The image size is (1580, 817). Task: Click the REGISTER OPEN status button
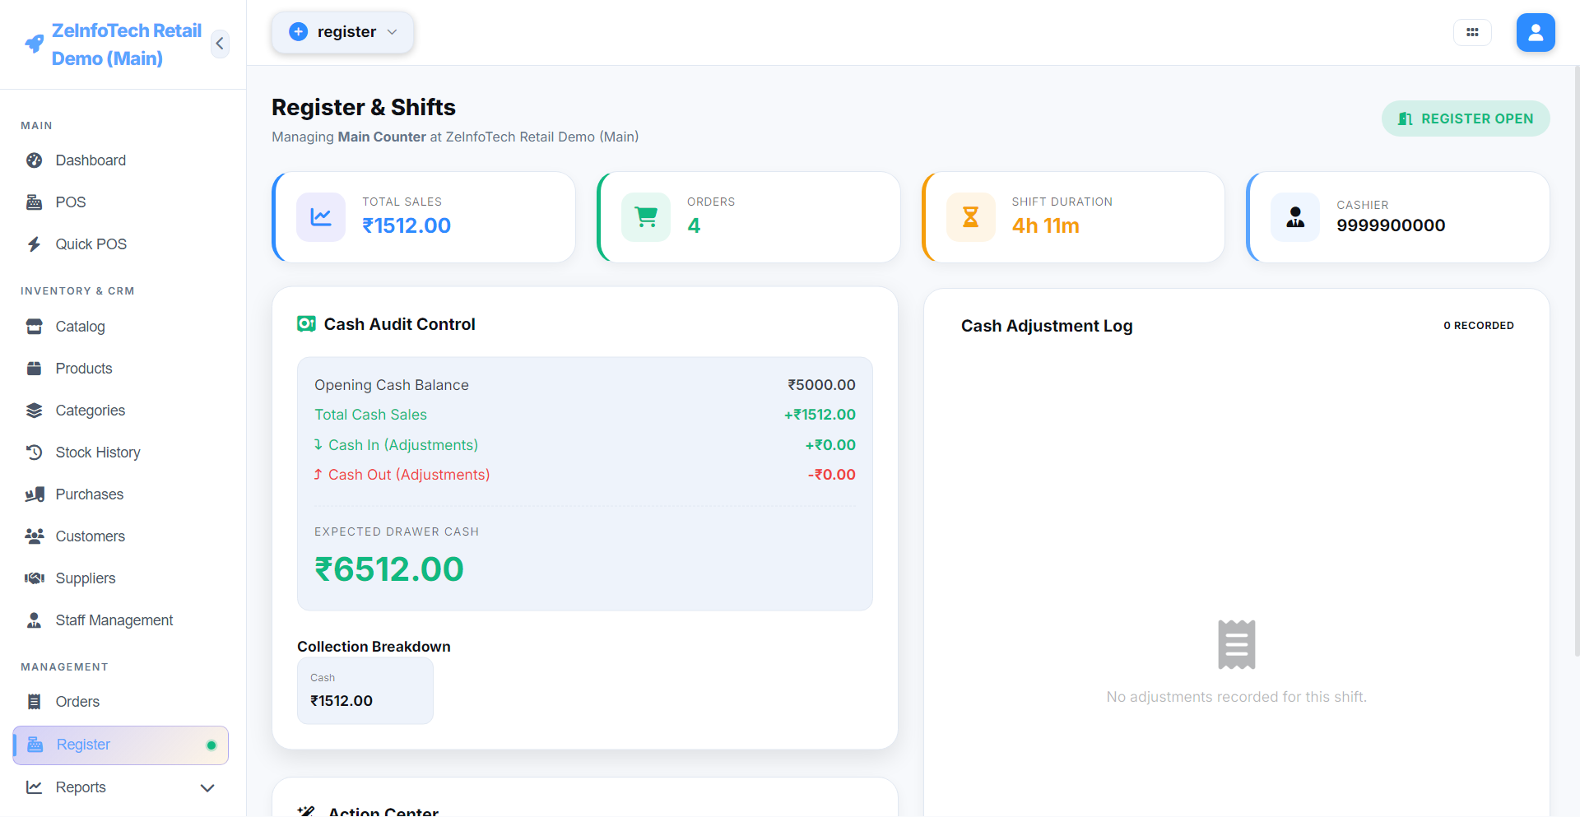point(1466,118)
